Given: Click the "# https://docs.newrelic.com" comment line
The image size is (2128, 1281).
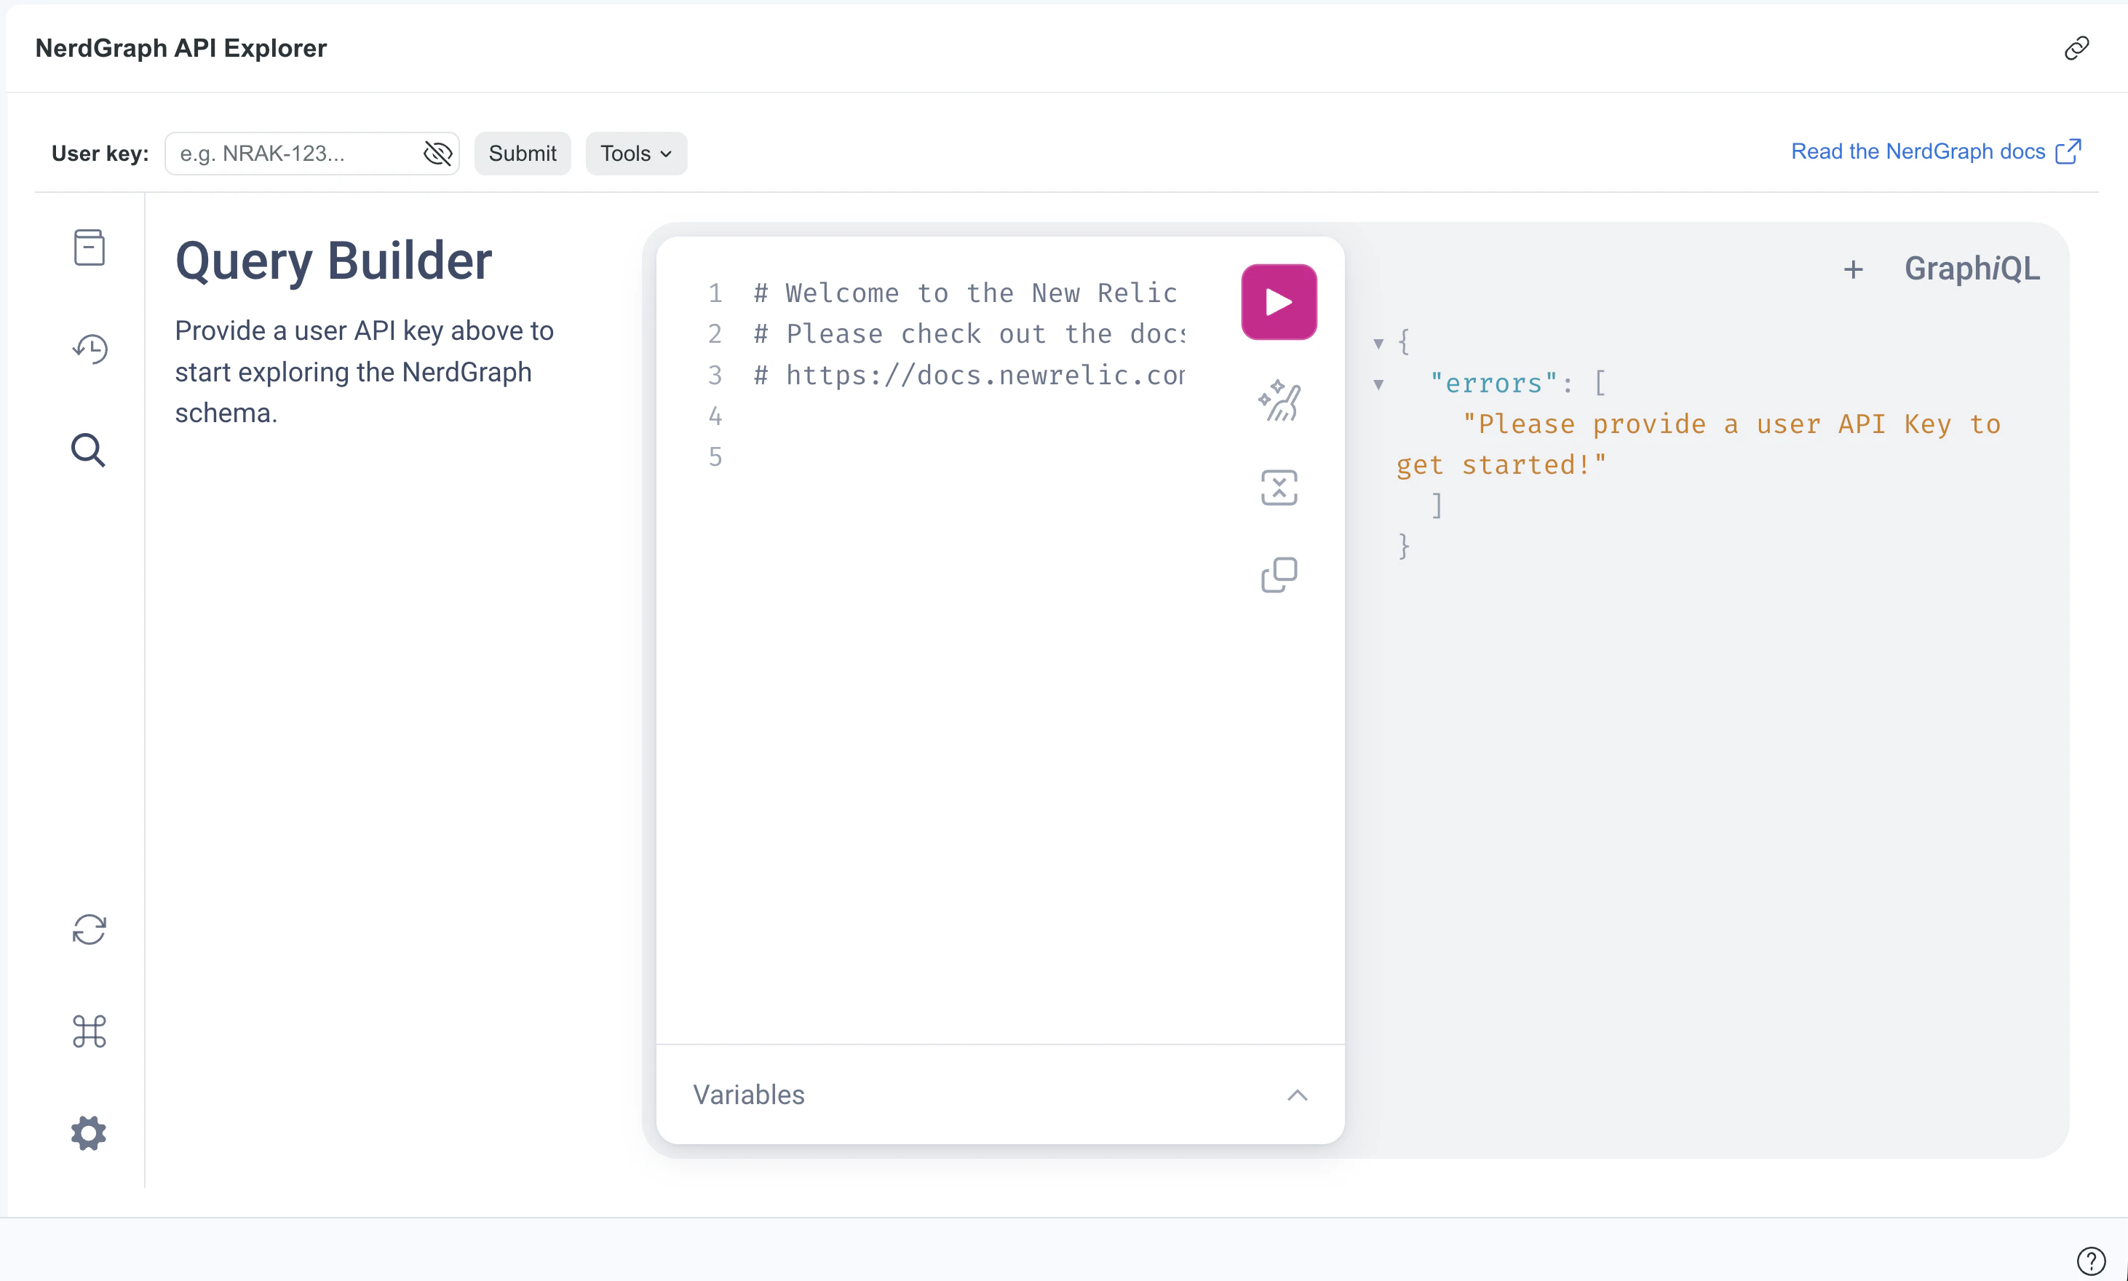Looking at the screenshot, I should pyautogui.click(x=968, y=376).
